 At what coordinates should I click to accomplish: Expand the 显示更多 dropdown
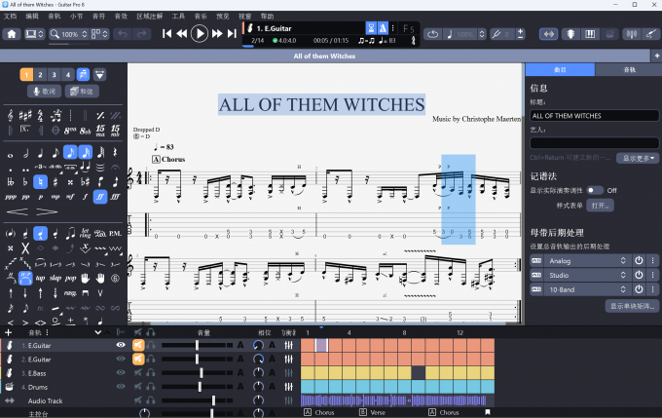[640, 158]
